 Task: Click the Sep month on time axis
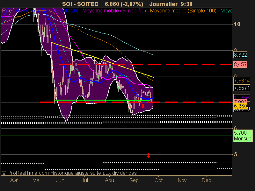(x=134, y=180)
